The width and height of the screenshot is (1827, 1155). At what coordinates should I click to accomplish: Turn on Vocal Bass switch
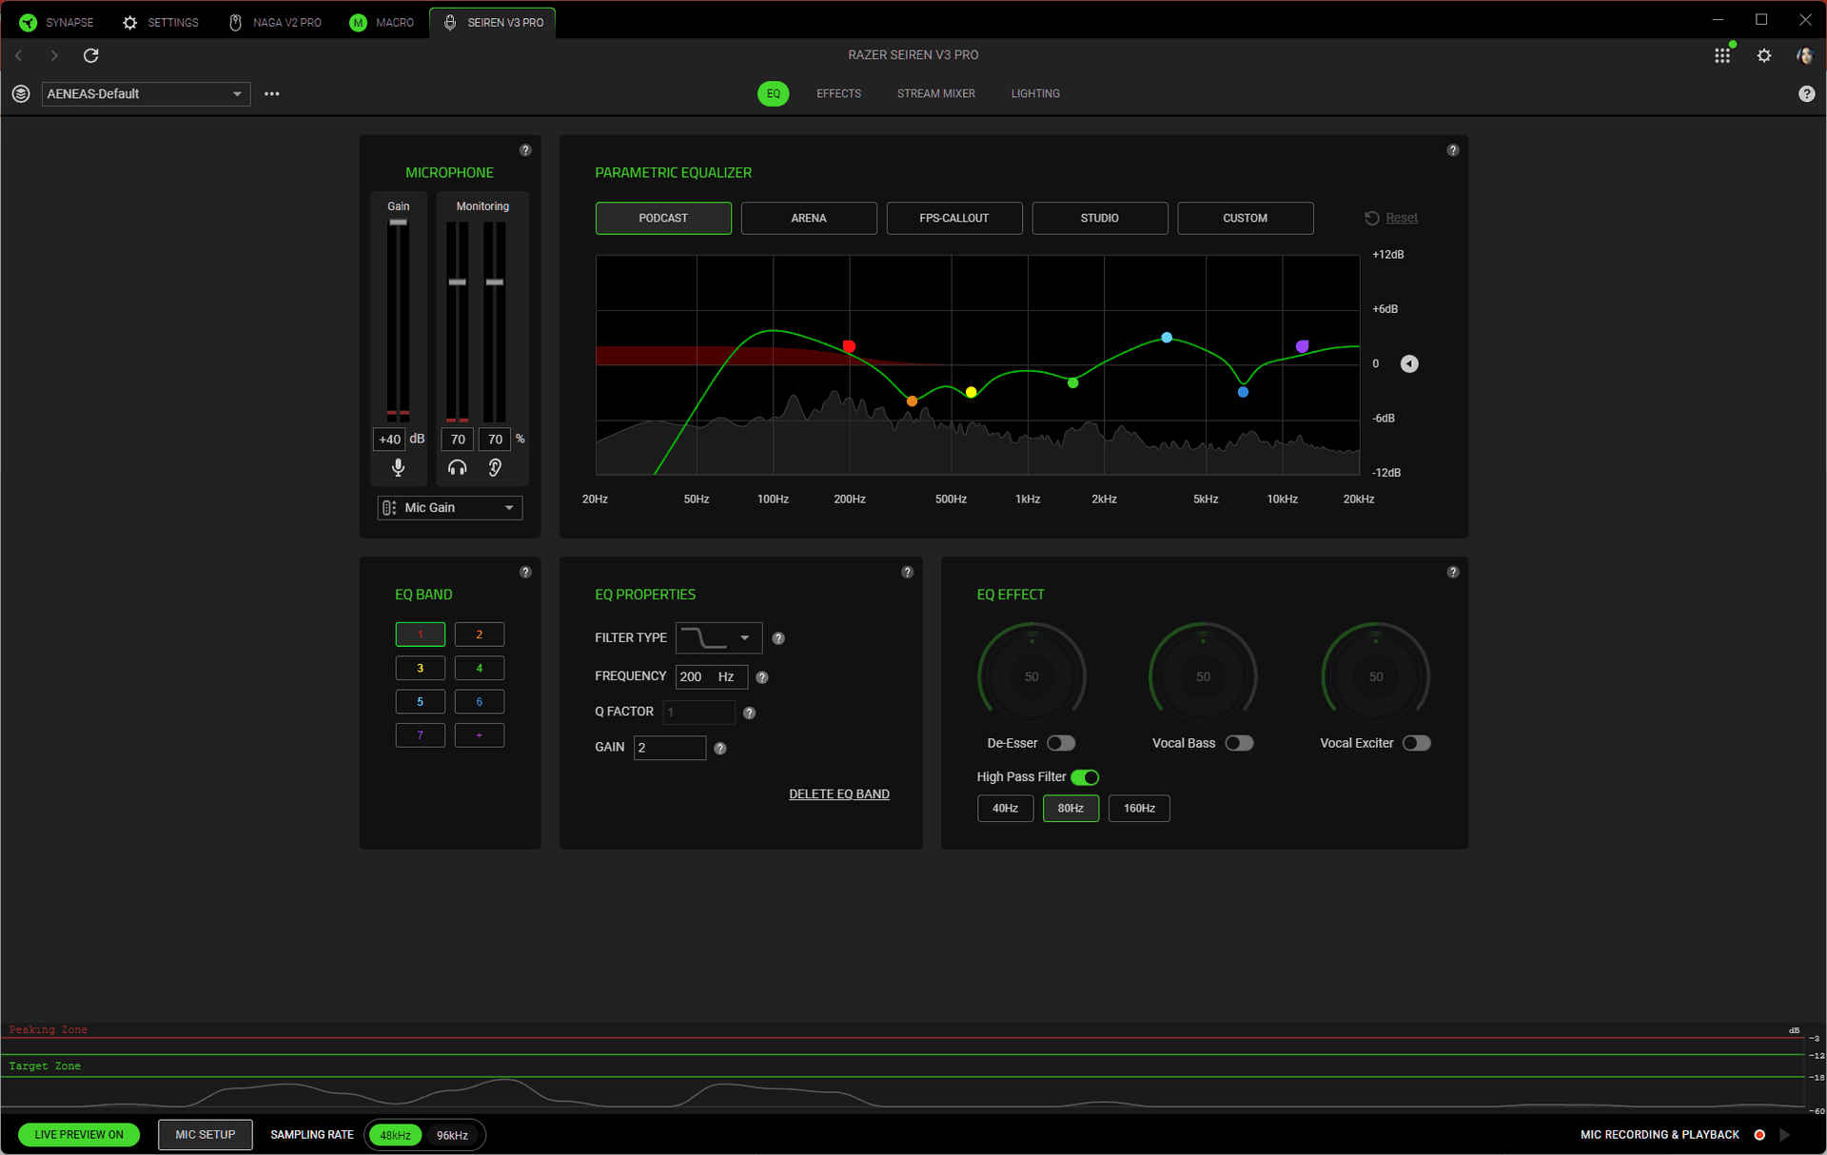tap(1239, 743)
